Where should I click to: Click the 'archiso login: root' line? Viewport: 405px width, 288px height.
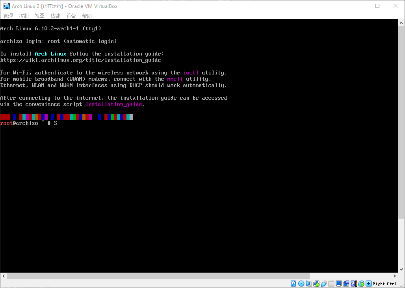[59, 41]
